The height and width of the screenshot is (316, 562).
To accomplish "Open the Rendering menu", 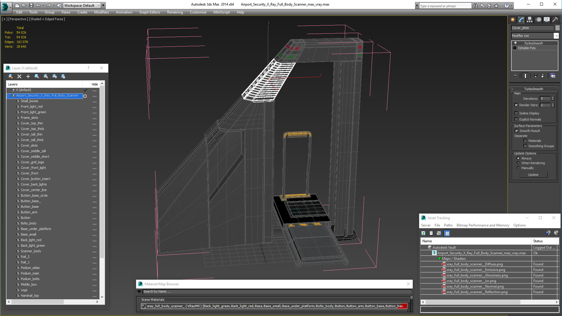I will [x=175, y=12].
